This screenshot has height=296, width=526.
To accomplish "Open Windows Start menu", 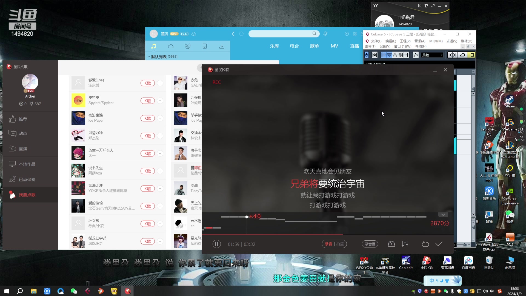I will tap(7, 291).
